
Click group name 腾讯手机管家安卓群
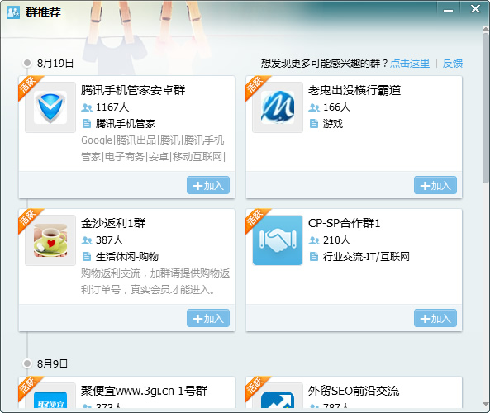coord(133,90)
